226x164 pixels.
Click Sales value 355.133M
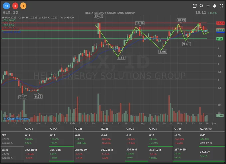point(56,150)
